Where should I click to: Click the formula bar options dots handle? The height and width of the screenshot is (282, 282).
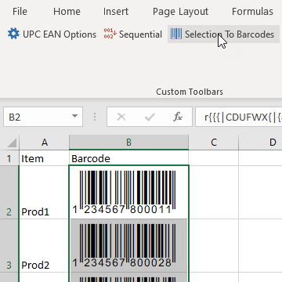click(95, 117)
